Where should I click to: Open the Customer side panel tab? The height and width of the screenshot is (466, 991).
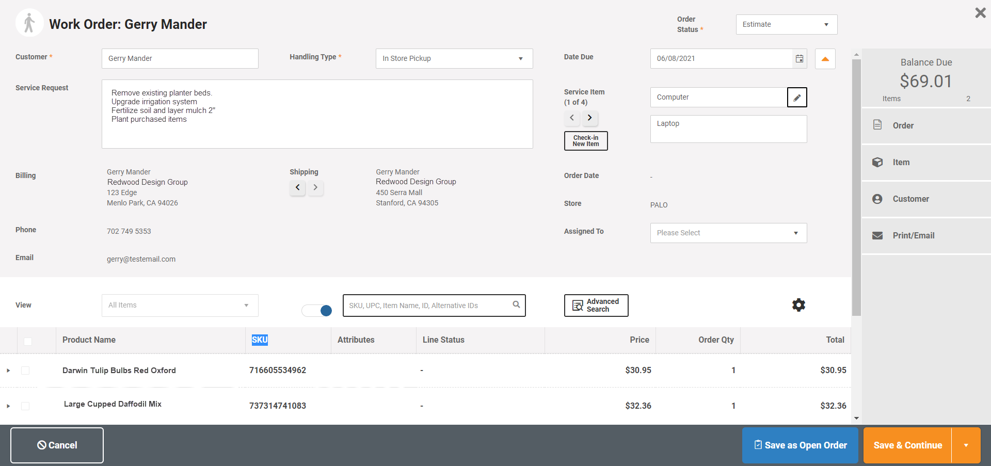tap(926, 199)
